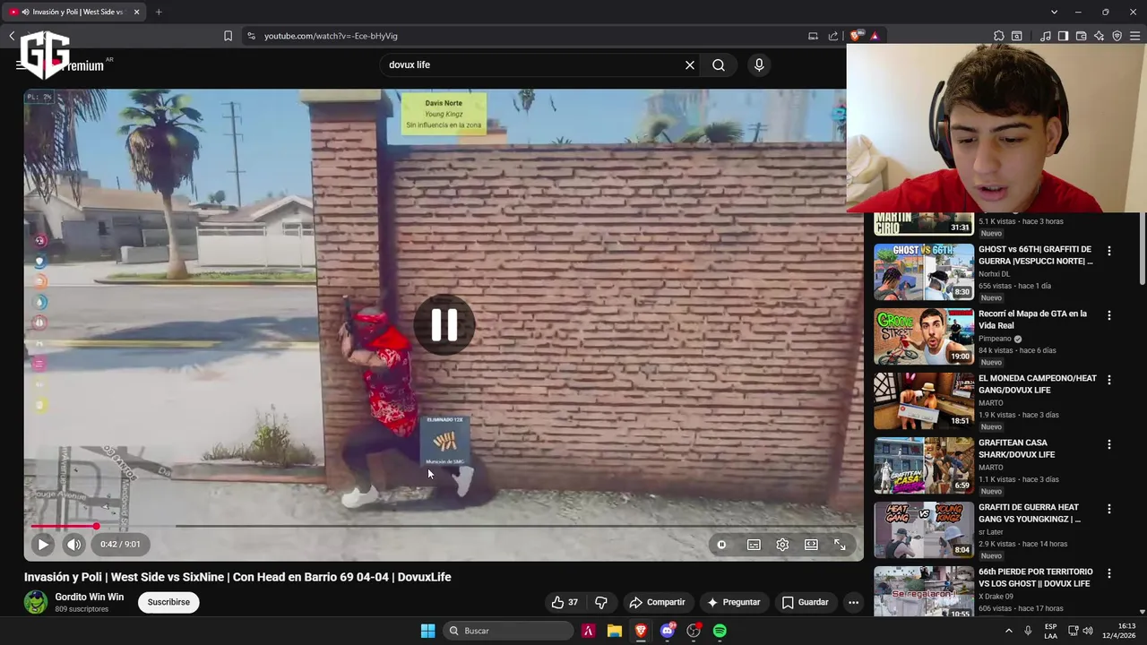Toggle the browser sidebar panel
This screenshot has height=645, width=1147.
(1063, 36)
